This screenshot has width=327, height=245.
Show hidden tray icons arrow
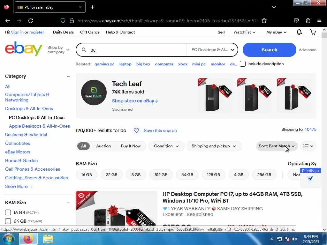271,239
